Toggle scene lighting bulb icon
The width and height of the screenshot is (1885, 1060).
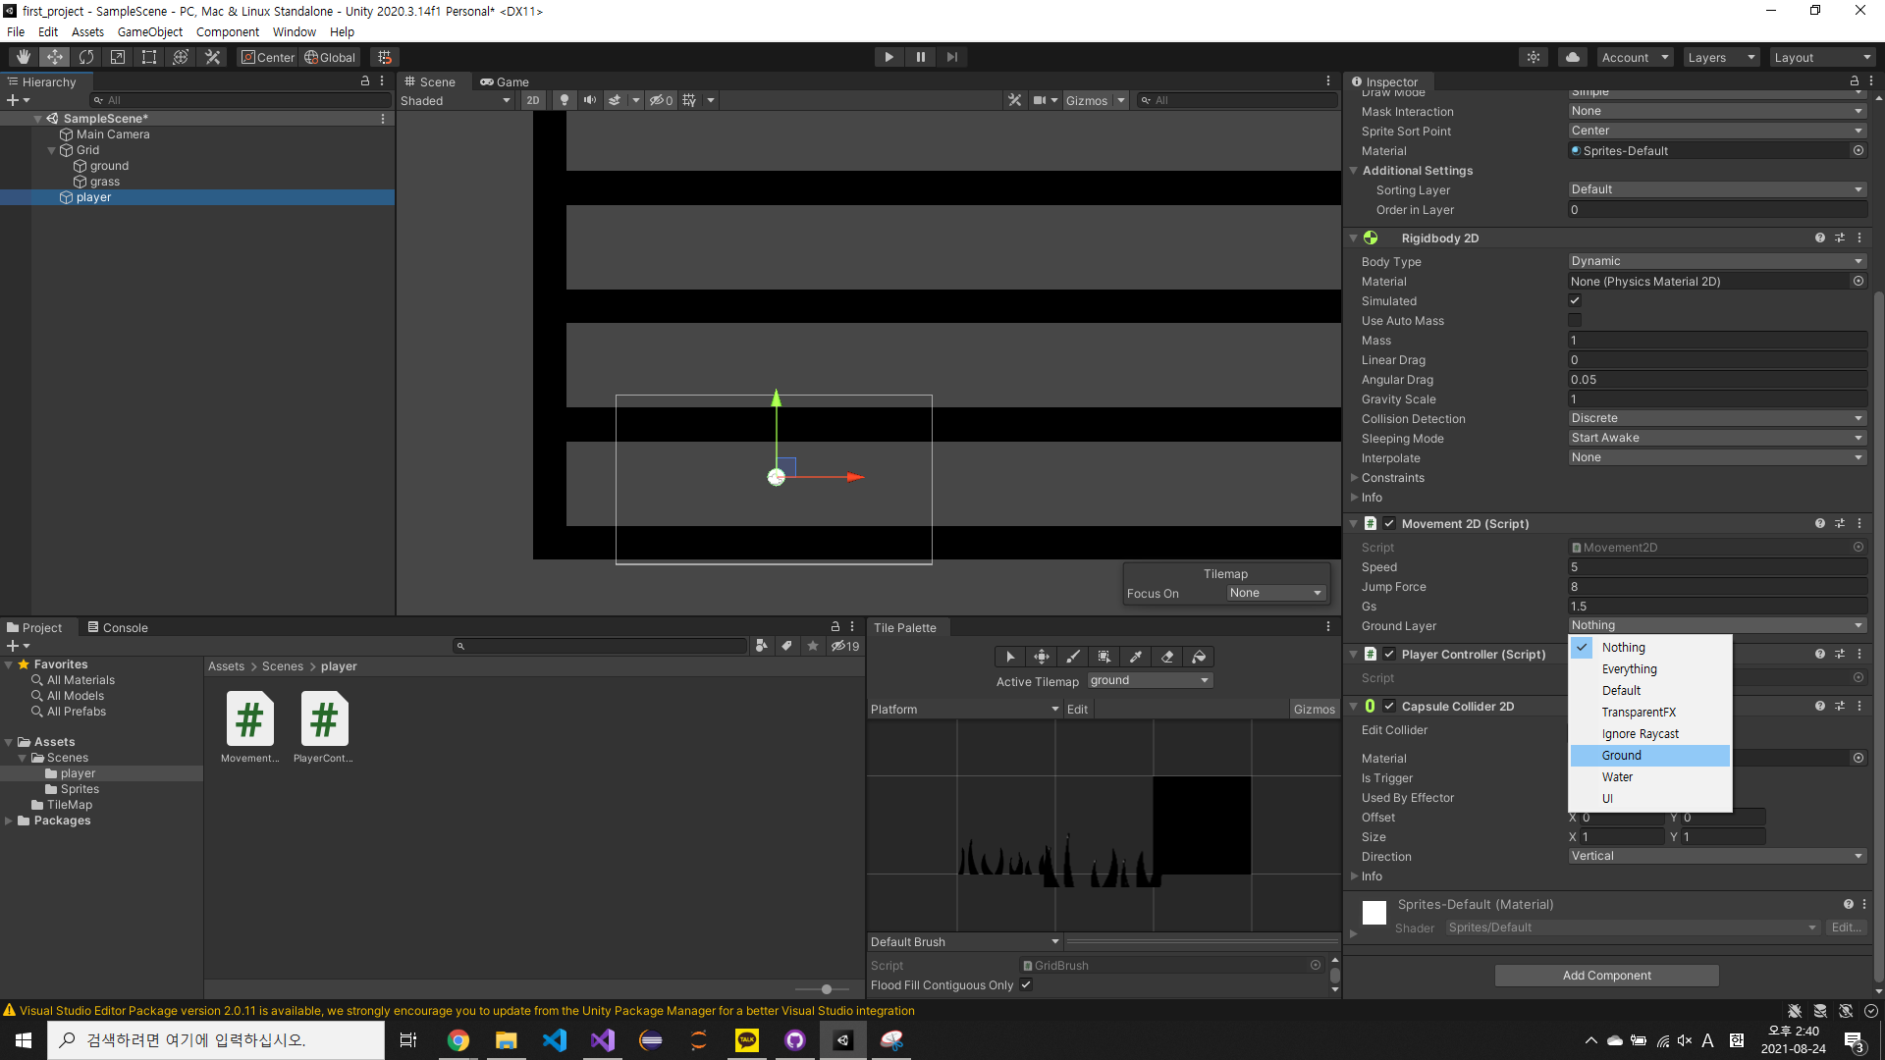[565, 100]
